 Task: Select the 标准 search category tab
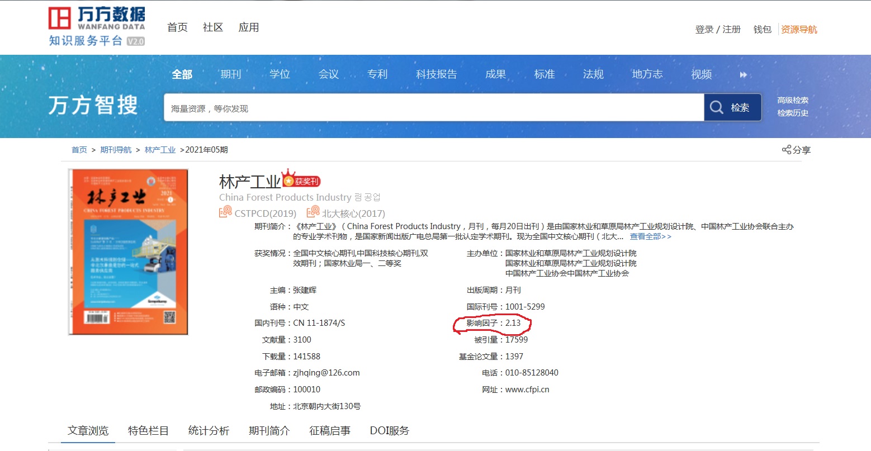(x=545, y=74)
